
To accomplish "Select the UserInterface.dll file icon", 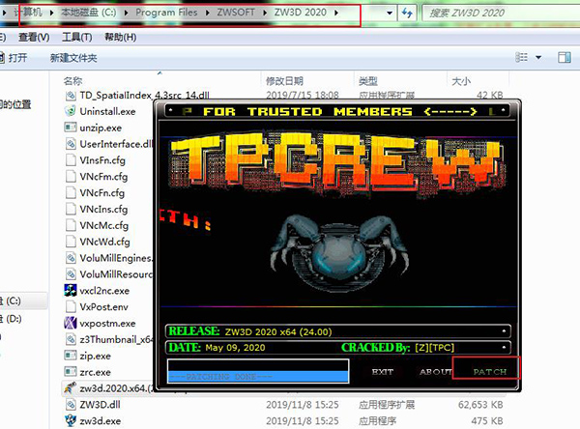I will pyautogui.click(x=70, y=144).
